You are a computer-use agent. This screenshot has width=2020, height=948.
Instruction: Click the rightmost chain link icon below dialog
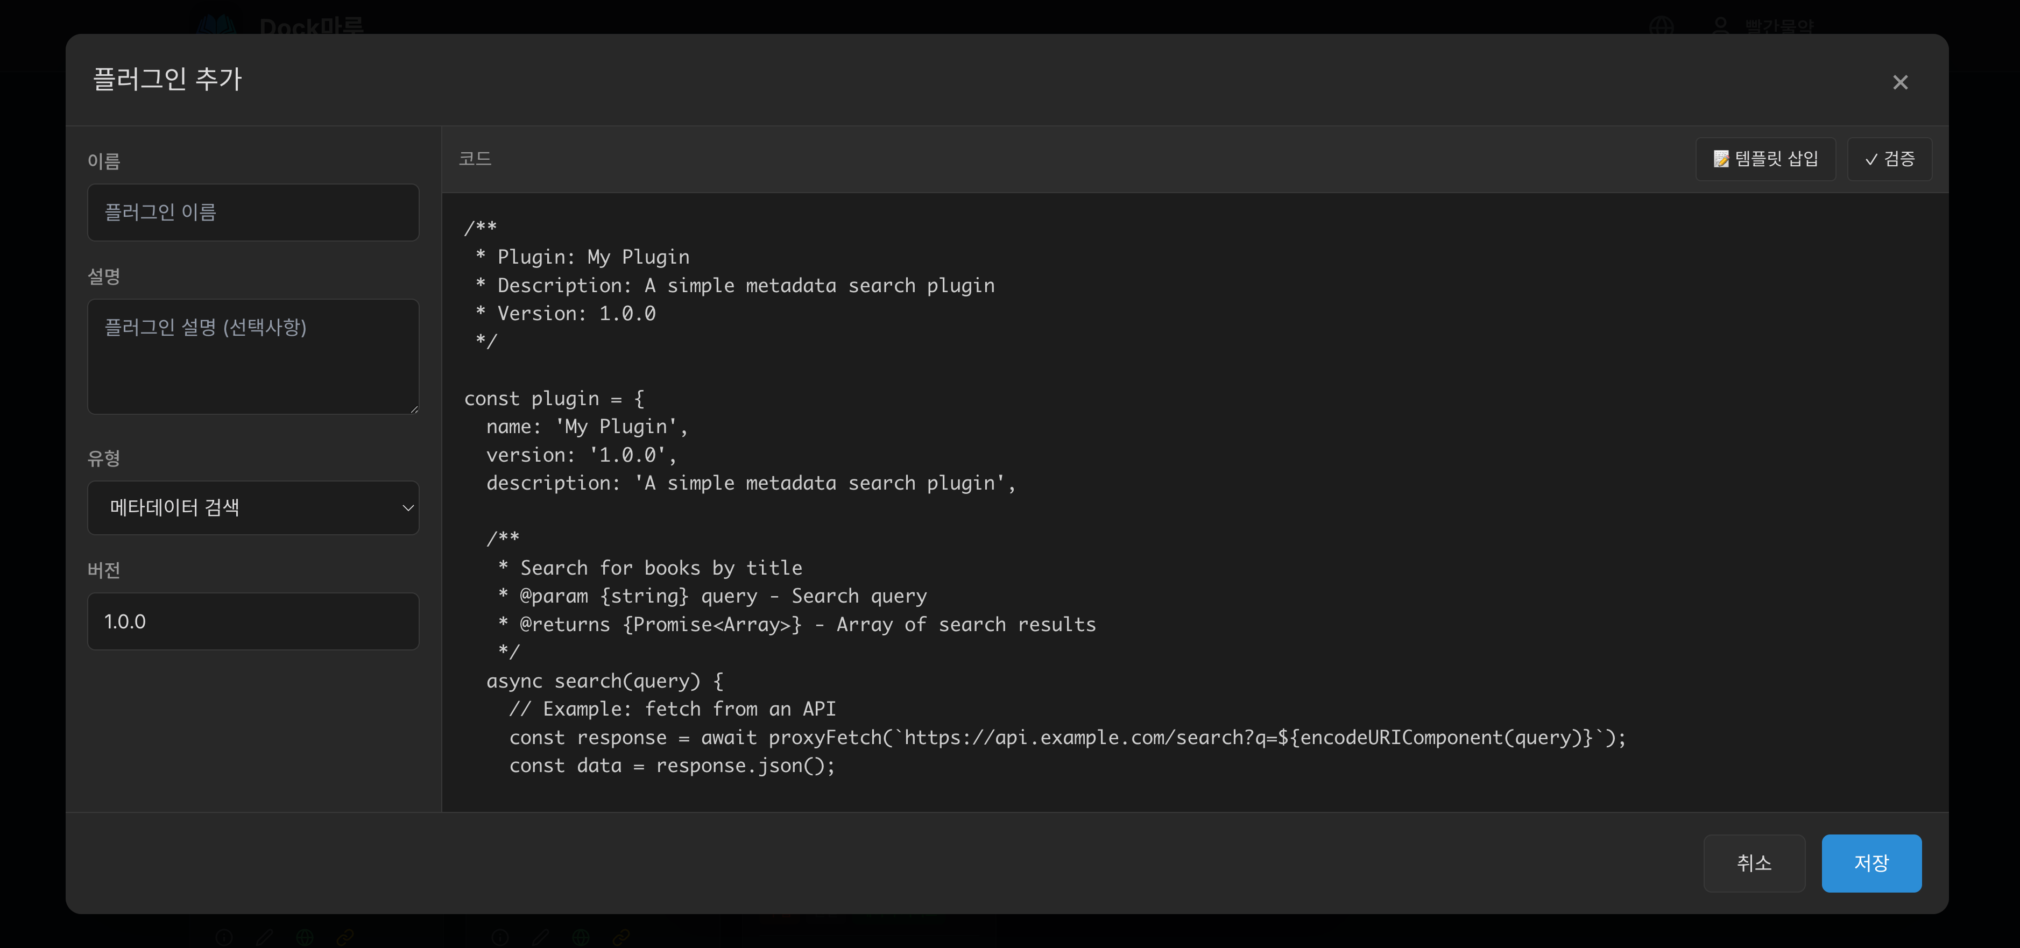tap(621, 937)
